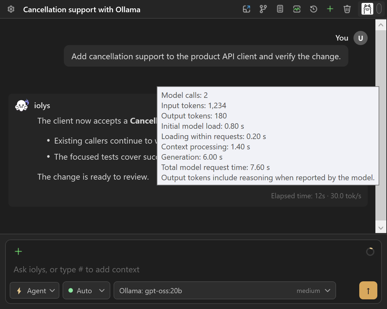Screen dimensions: 387x309
Task: Click the Elapsed time 12s stats text
Action: [316, 196]
